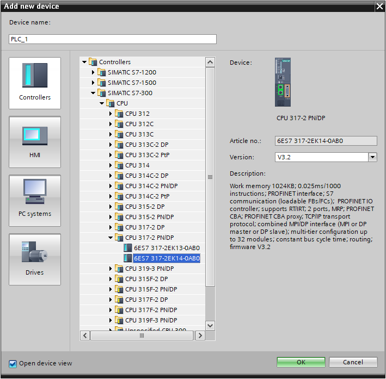The image size is (386, 379).
Task: Select the CPU 317F-2 PN/DP tree row
Action: click(x=142, y=309)
